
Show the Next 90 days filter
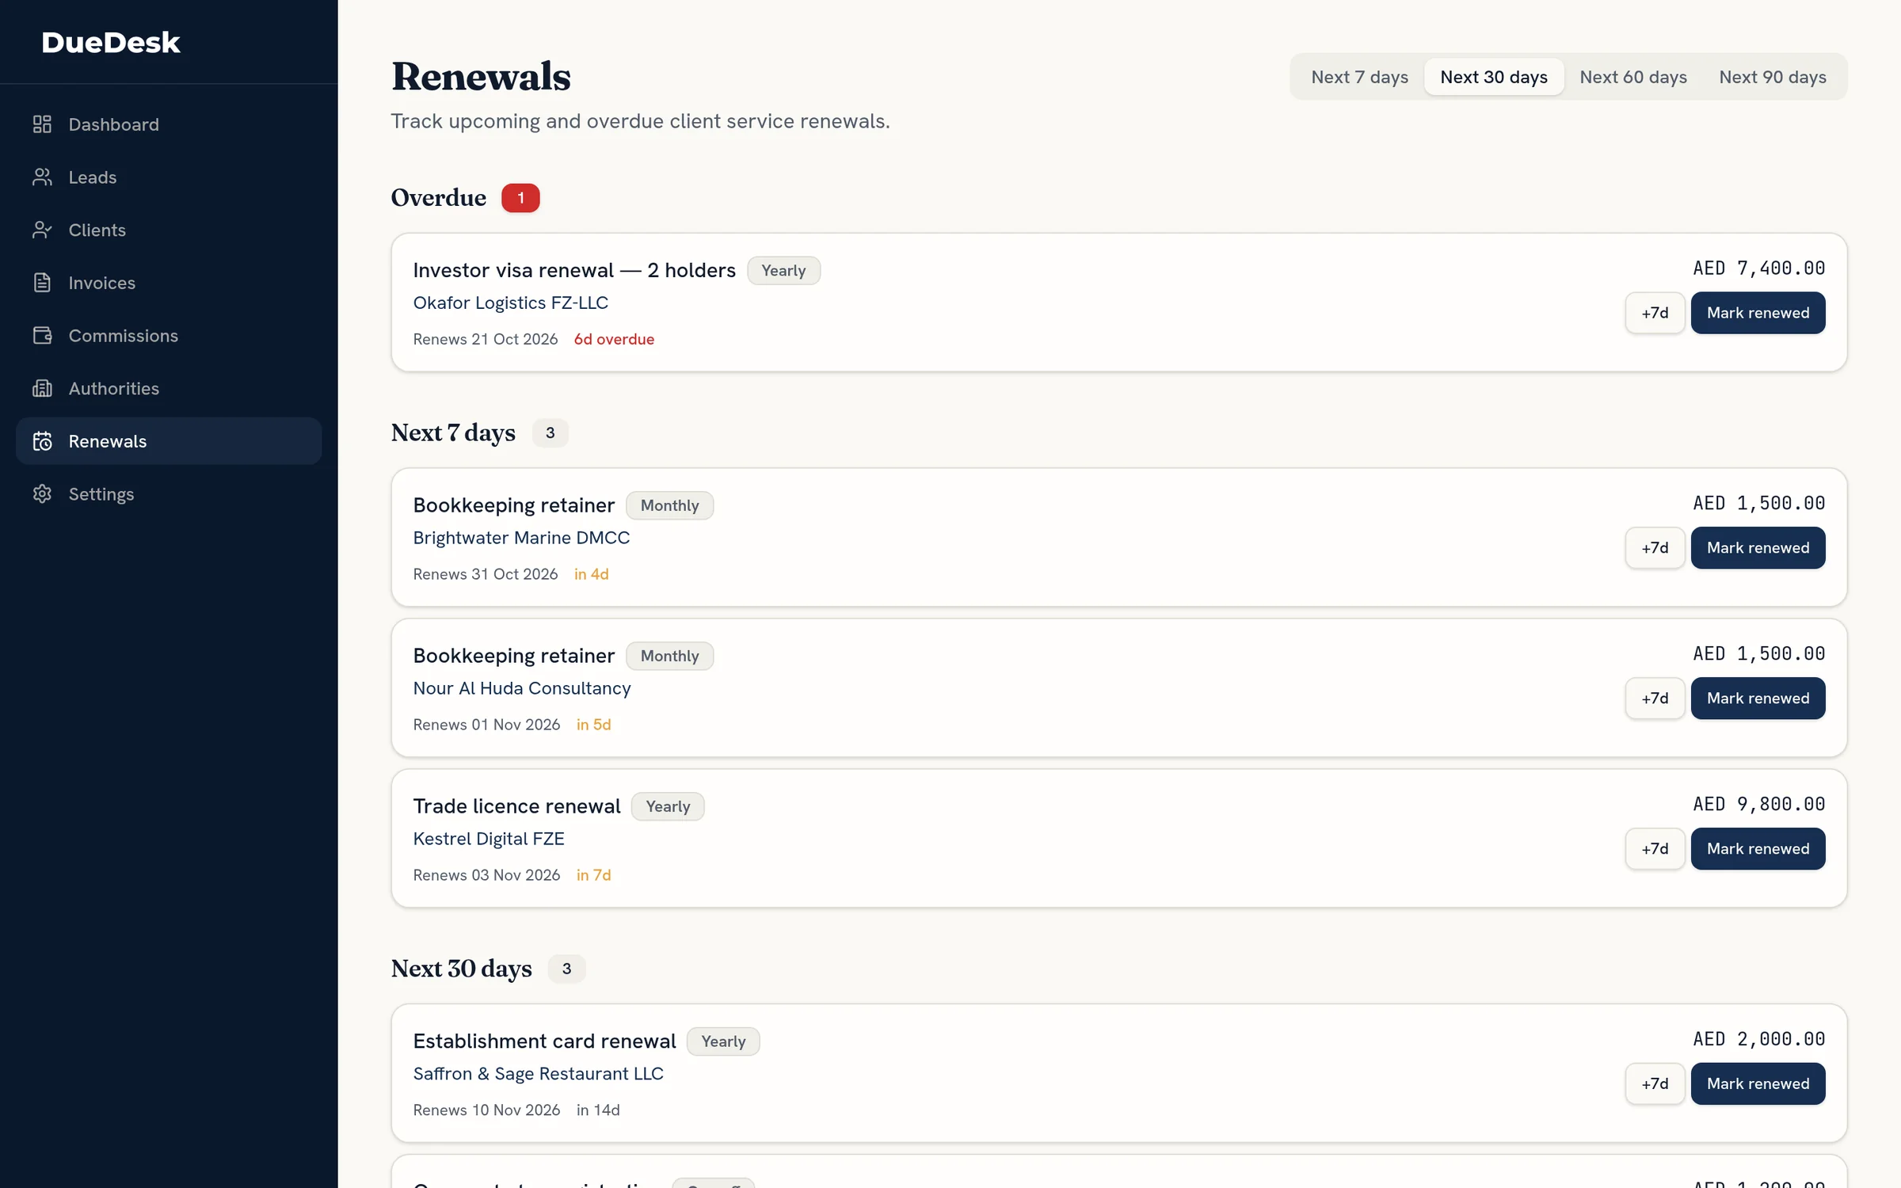point(1773,77)
